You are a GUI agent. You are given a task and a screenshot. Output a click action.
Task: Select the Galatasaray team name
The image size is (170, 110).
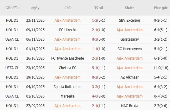(x=129, y=39)
